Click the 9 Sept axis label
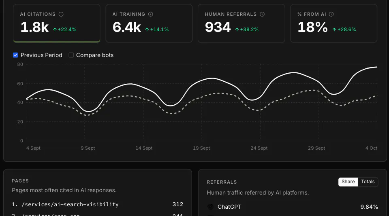The height and width of the screenshot is (216, 389). (x=88, y=148)
